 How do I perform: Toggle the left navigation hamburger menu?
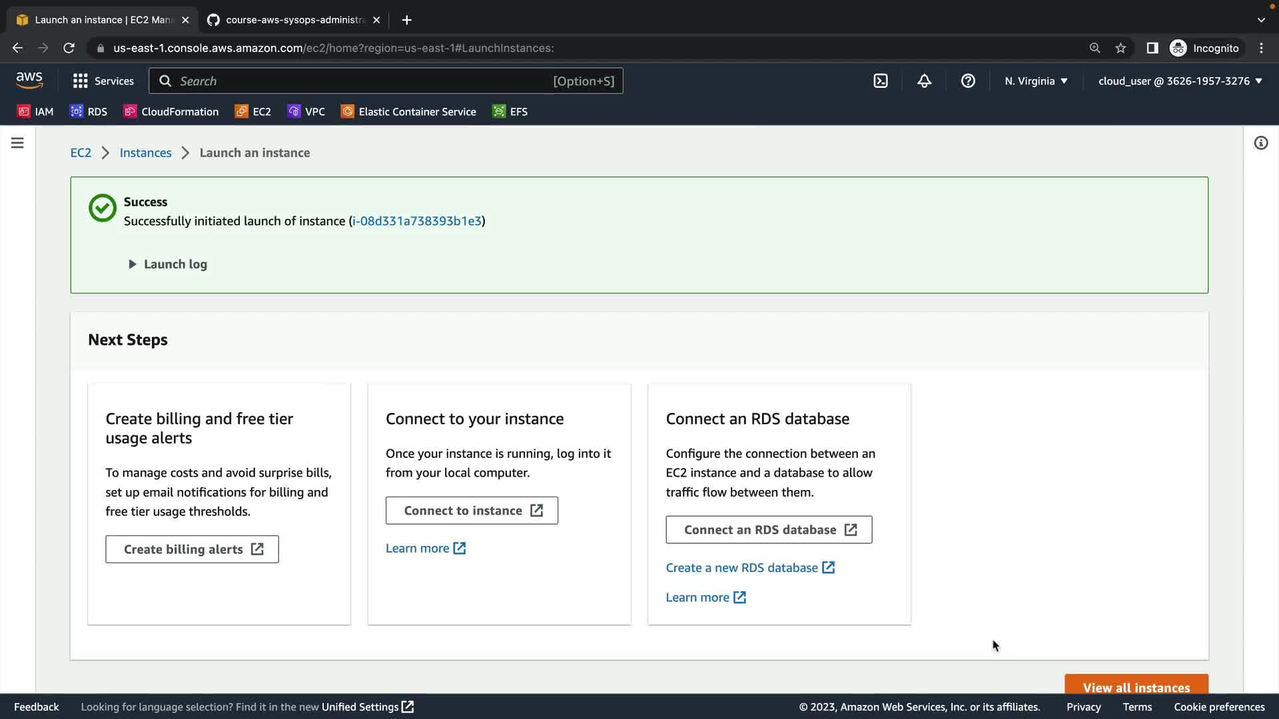pyautogui.click(x=17, y=143)
